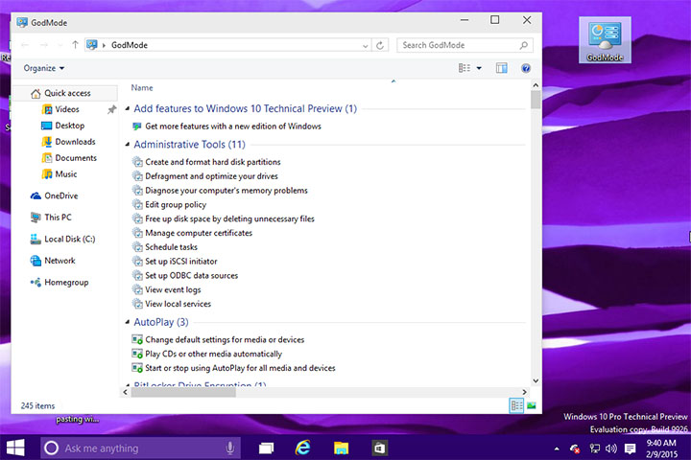Collapse the Administrative Tools group
This screenshot has height=460, width=691.
128,145
